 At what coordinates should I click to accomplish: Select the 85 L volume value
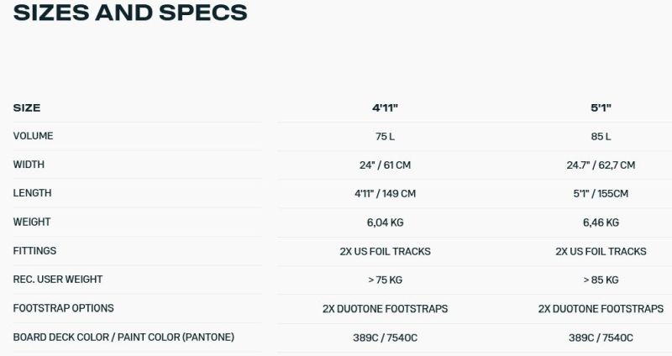click(x=601, y=136)
